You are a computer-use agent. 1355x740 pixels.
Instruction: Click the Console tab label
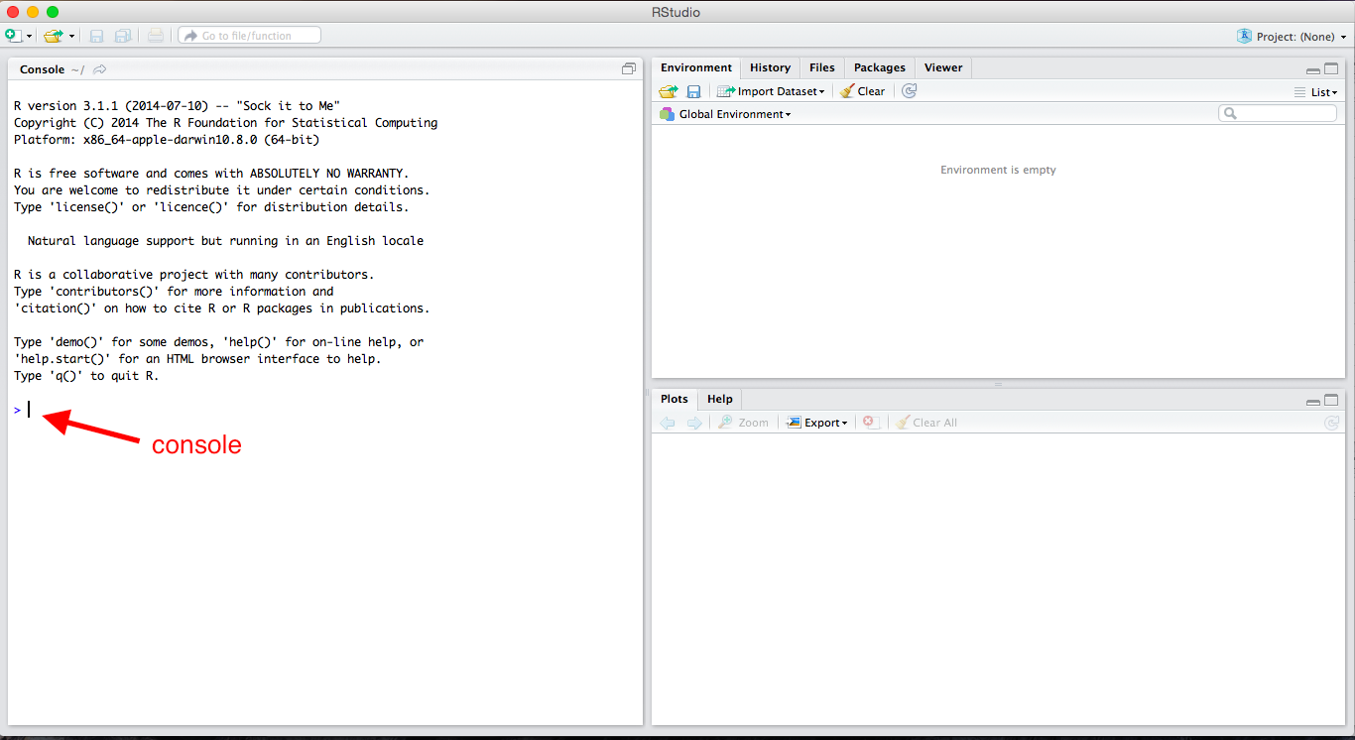click(x=42, y=69)
